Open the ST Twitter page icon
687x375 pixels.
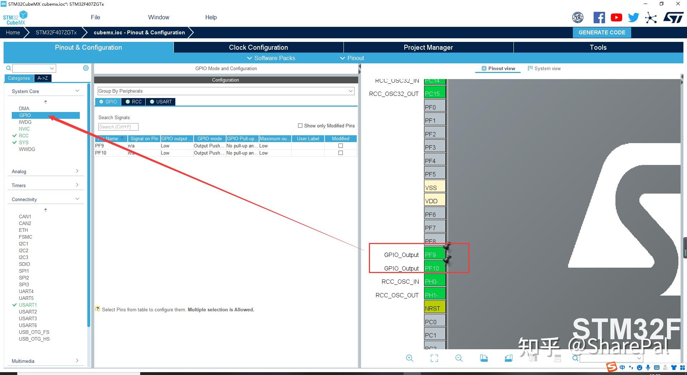coord(634,18)
